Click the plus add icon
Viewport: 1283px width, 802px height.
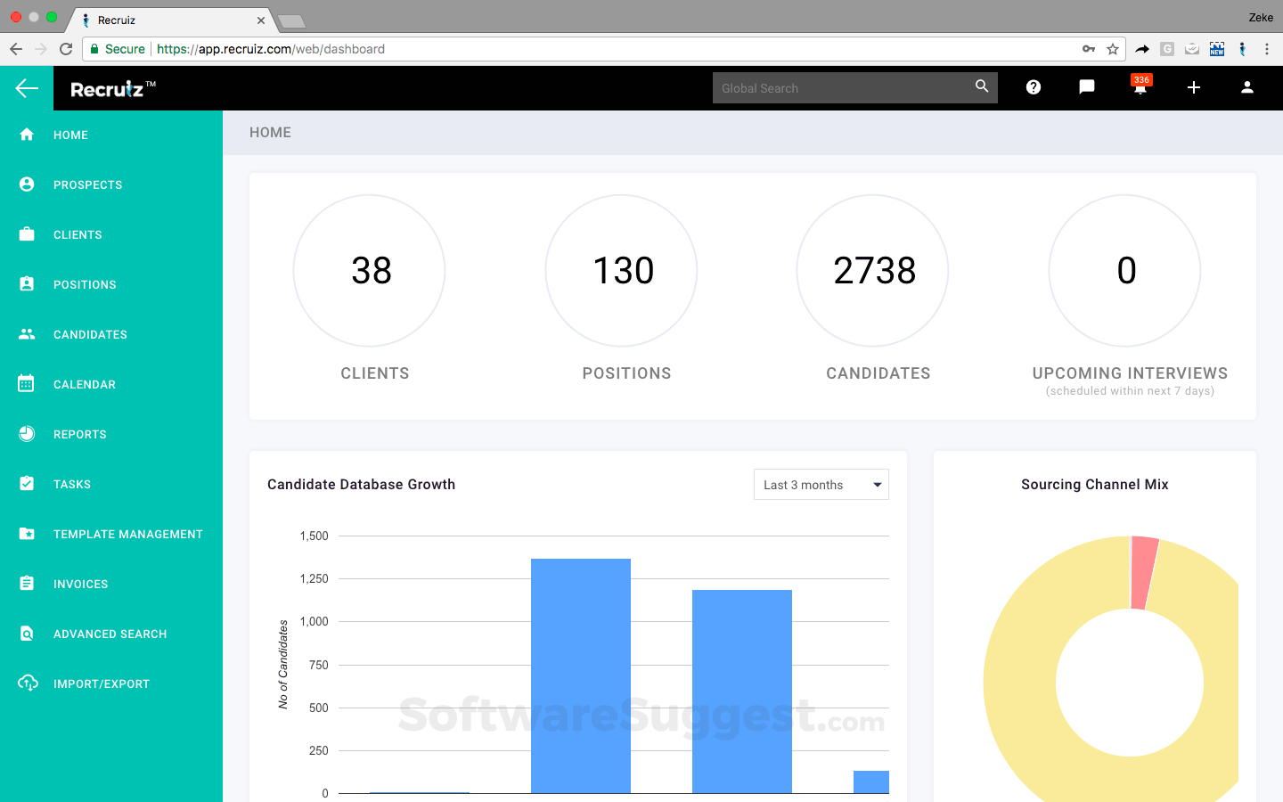[x=1194, y=87]
